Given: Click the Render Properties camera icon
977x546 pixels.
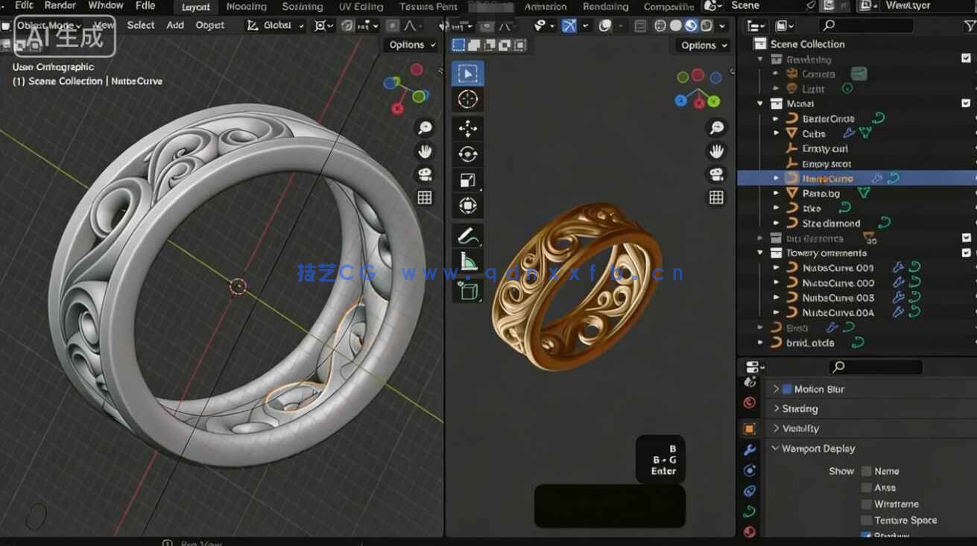Looking at the screenshot, I should (x=750, y=401).
